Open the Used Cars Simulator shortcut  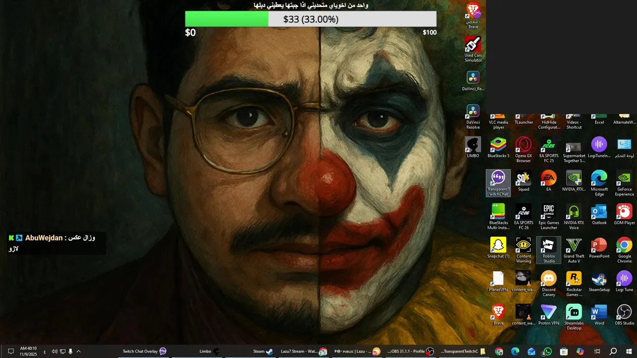coord(473,50)
